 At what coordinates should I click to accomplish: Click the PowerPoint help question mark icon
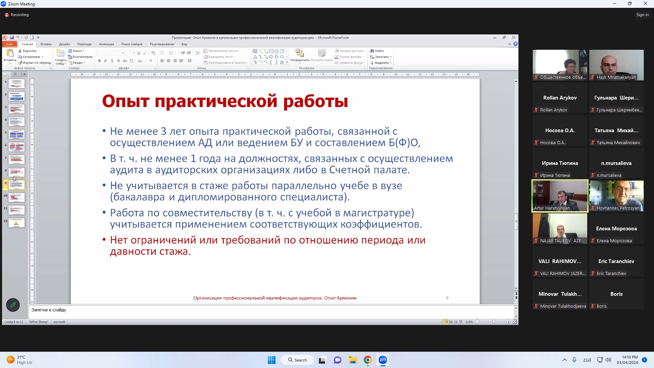click(515, 44)
